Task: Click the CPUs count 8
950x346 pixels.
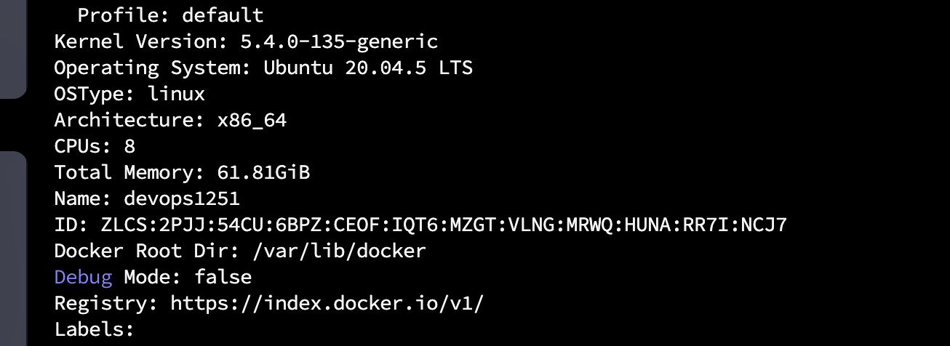Action: (x=129, y=146)
